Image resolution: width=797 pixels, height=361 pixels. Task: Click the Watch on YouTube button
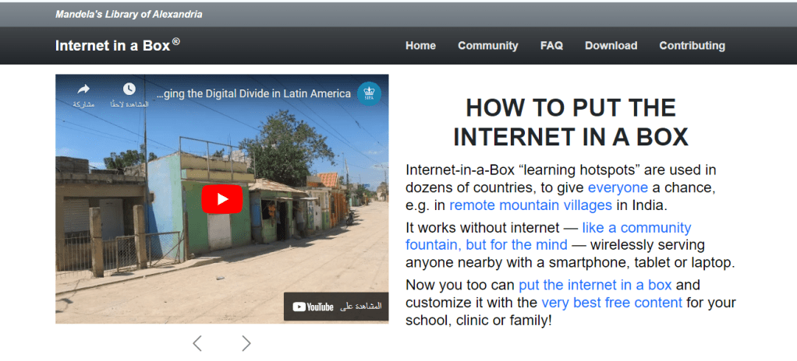(x=336, y=307)
